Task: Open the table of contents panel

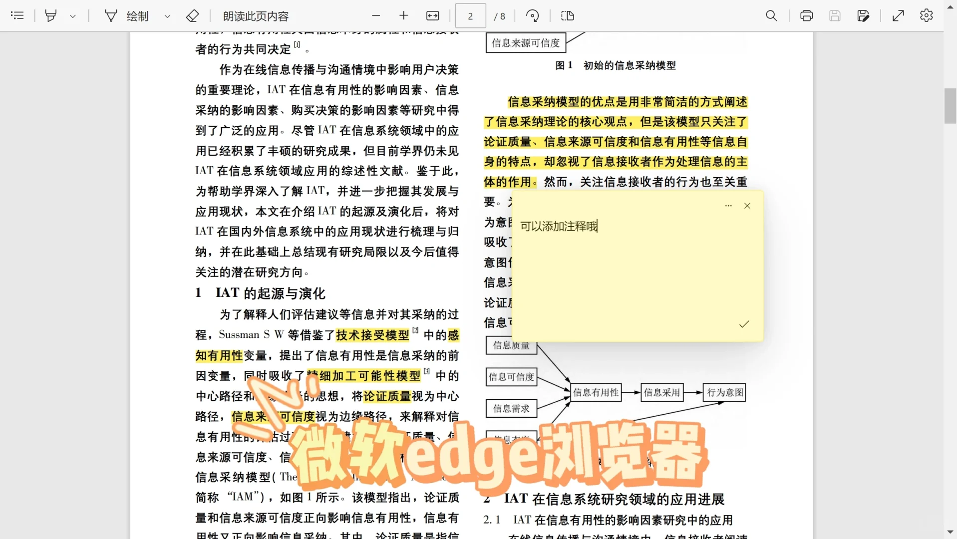Action: coord(17,15)
